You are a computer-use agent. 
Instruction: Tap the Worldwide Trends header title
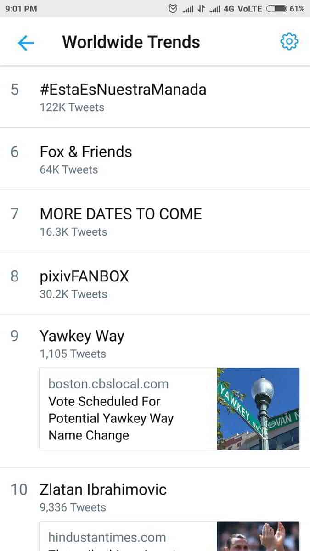tap(131, 42)
